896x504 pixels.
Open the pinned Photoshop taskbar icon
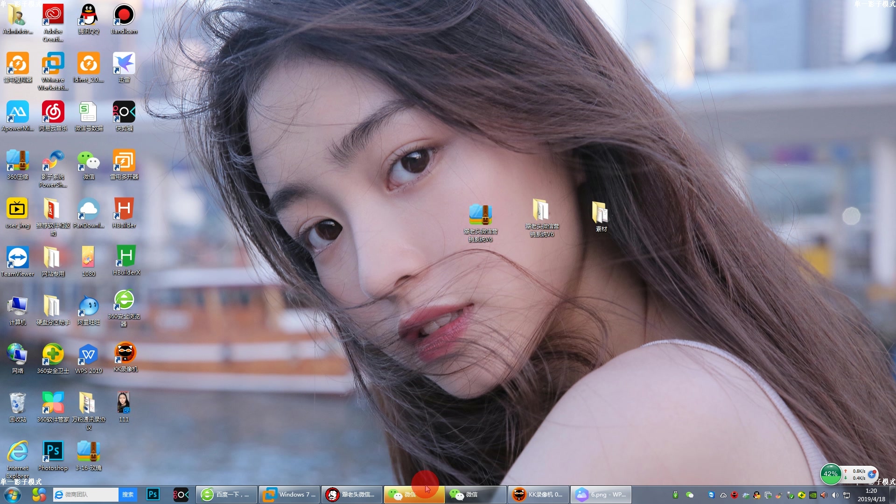[153, 495]
